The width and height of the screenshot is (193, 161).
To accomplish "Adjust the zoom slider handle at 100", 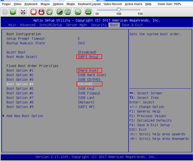I will tap(119, 10).
